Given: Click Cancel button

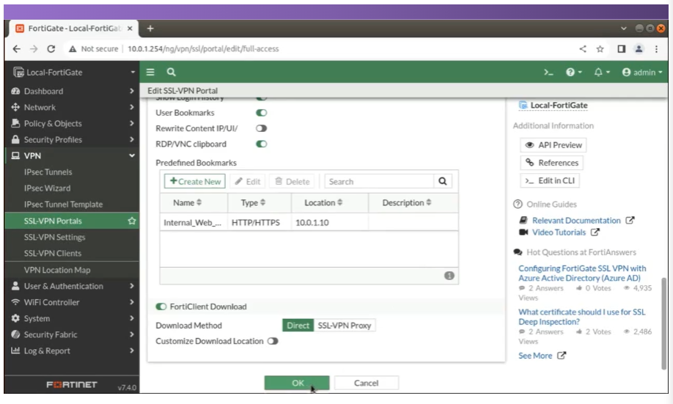Looking at the screenshot, I should point(366,383).
